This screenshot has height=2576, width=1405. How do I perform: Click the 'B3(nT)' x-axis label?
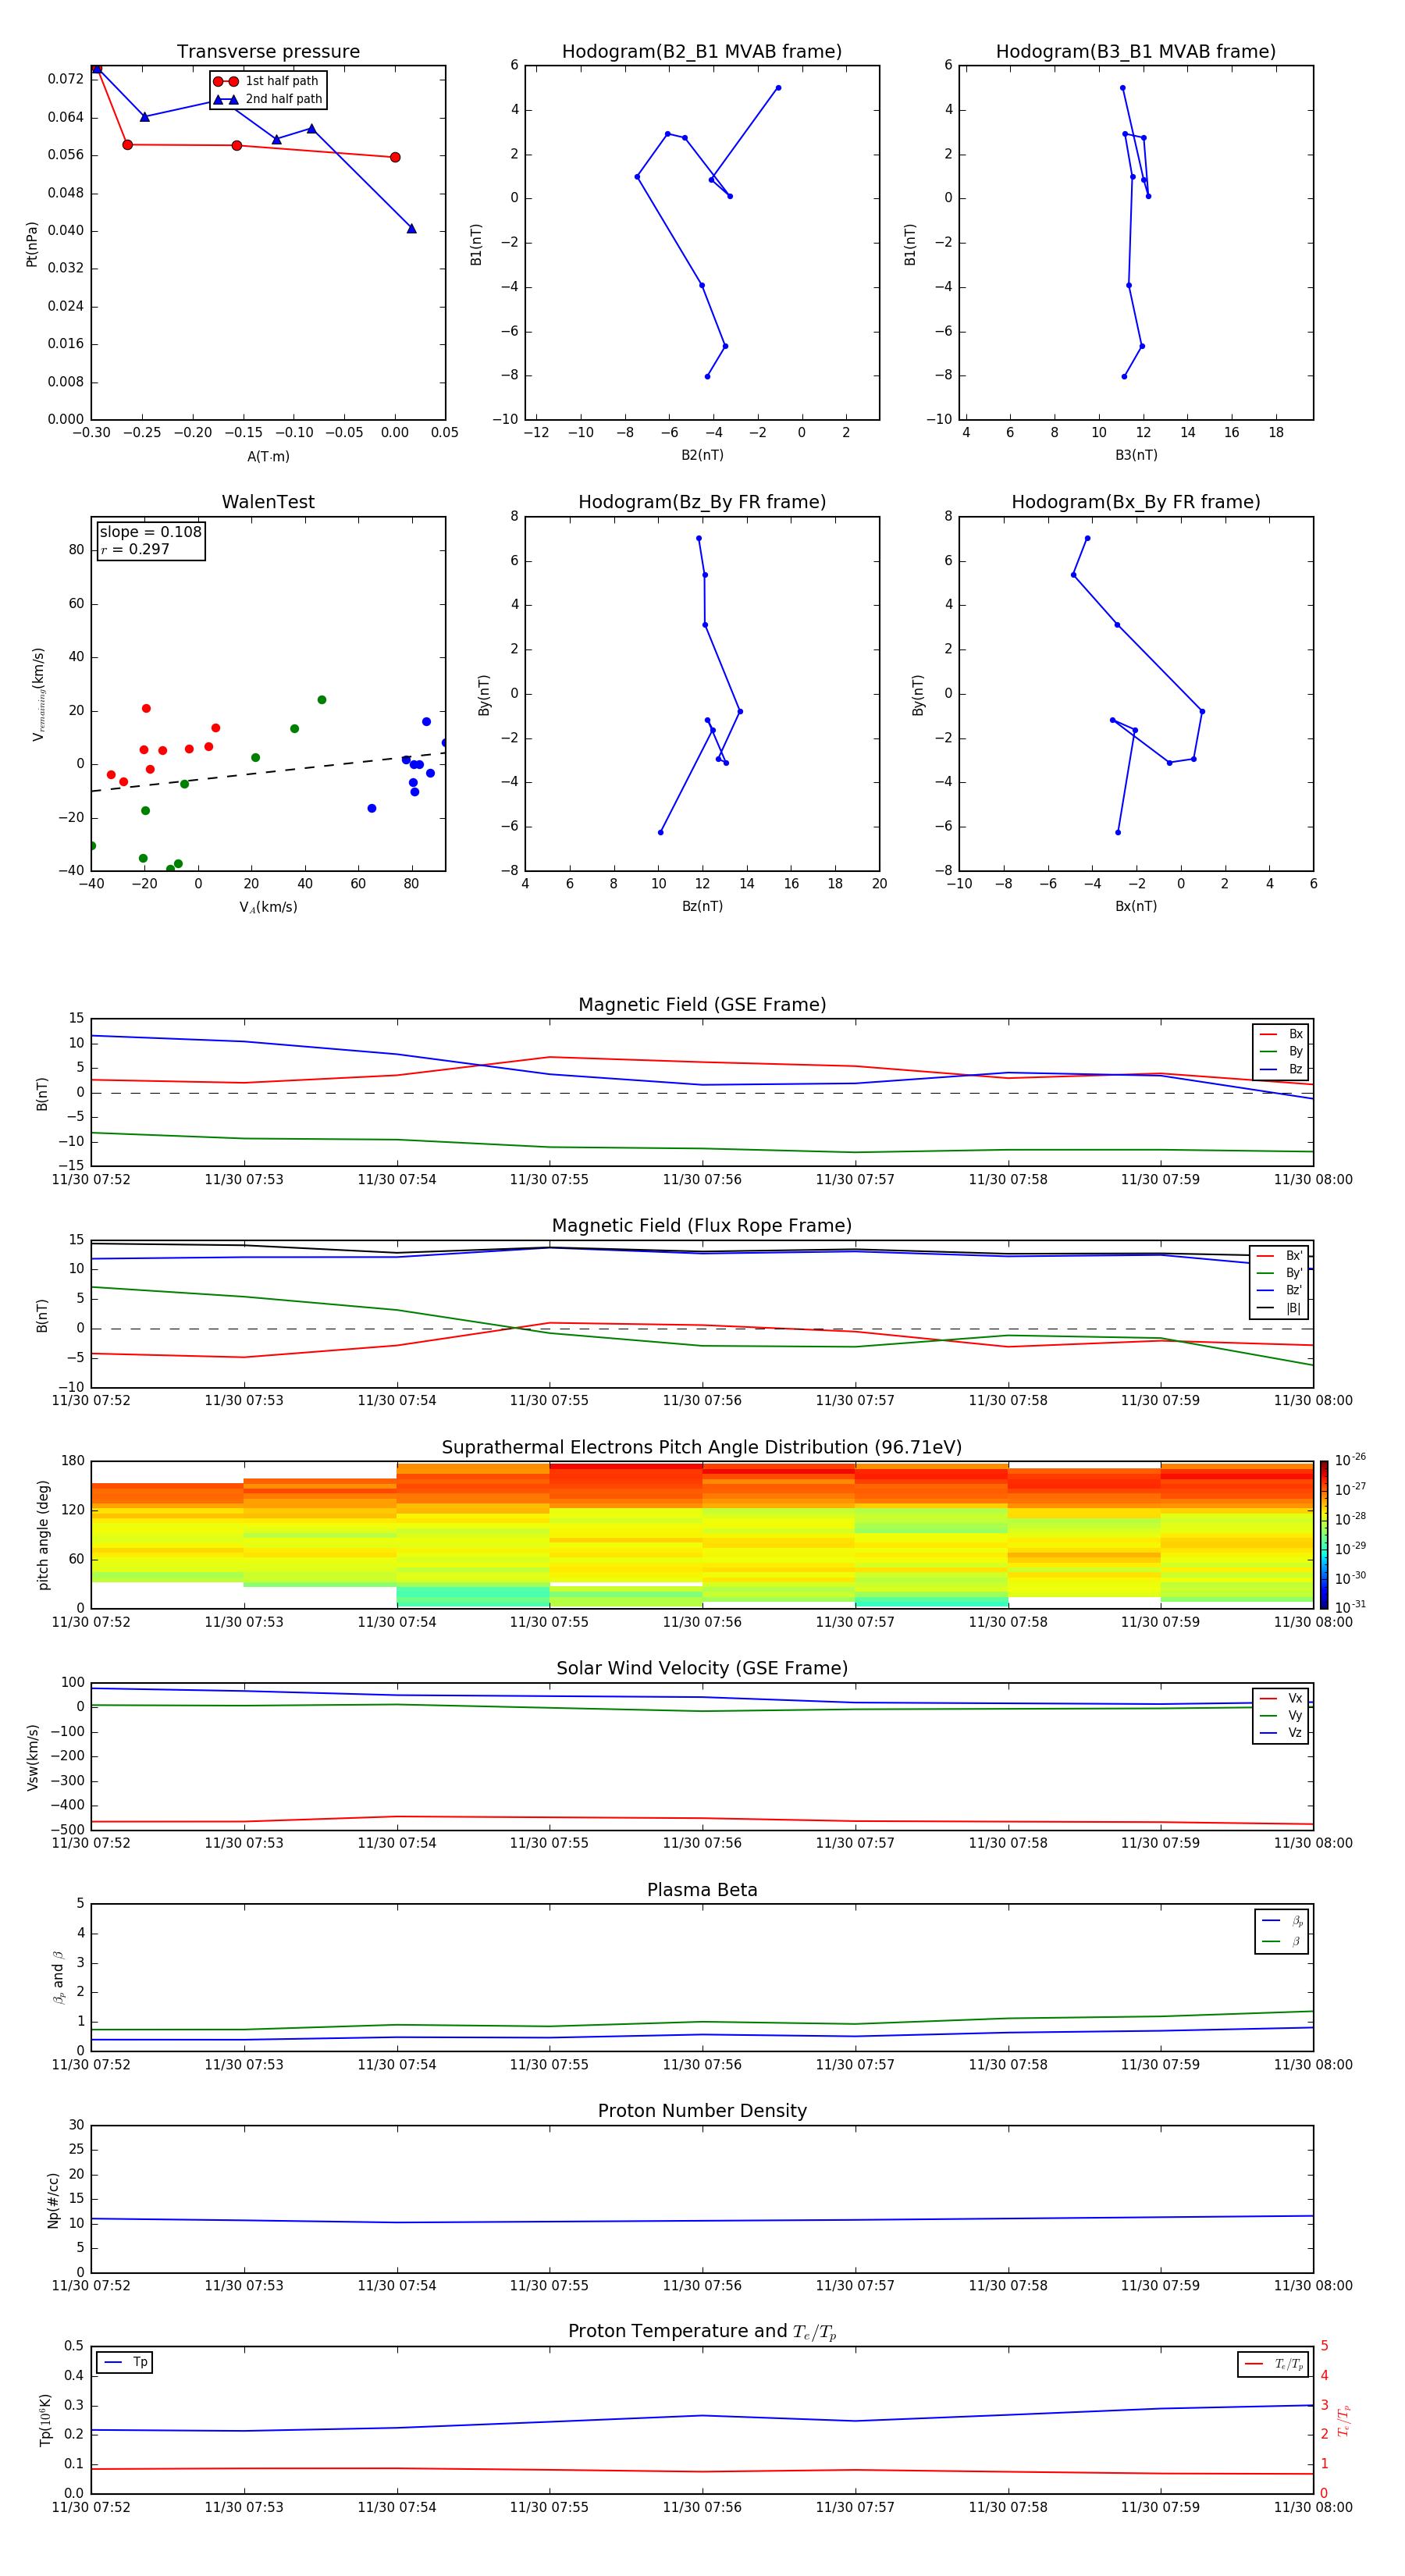(1136, 455)
